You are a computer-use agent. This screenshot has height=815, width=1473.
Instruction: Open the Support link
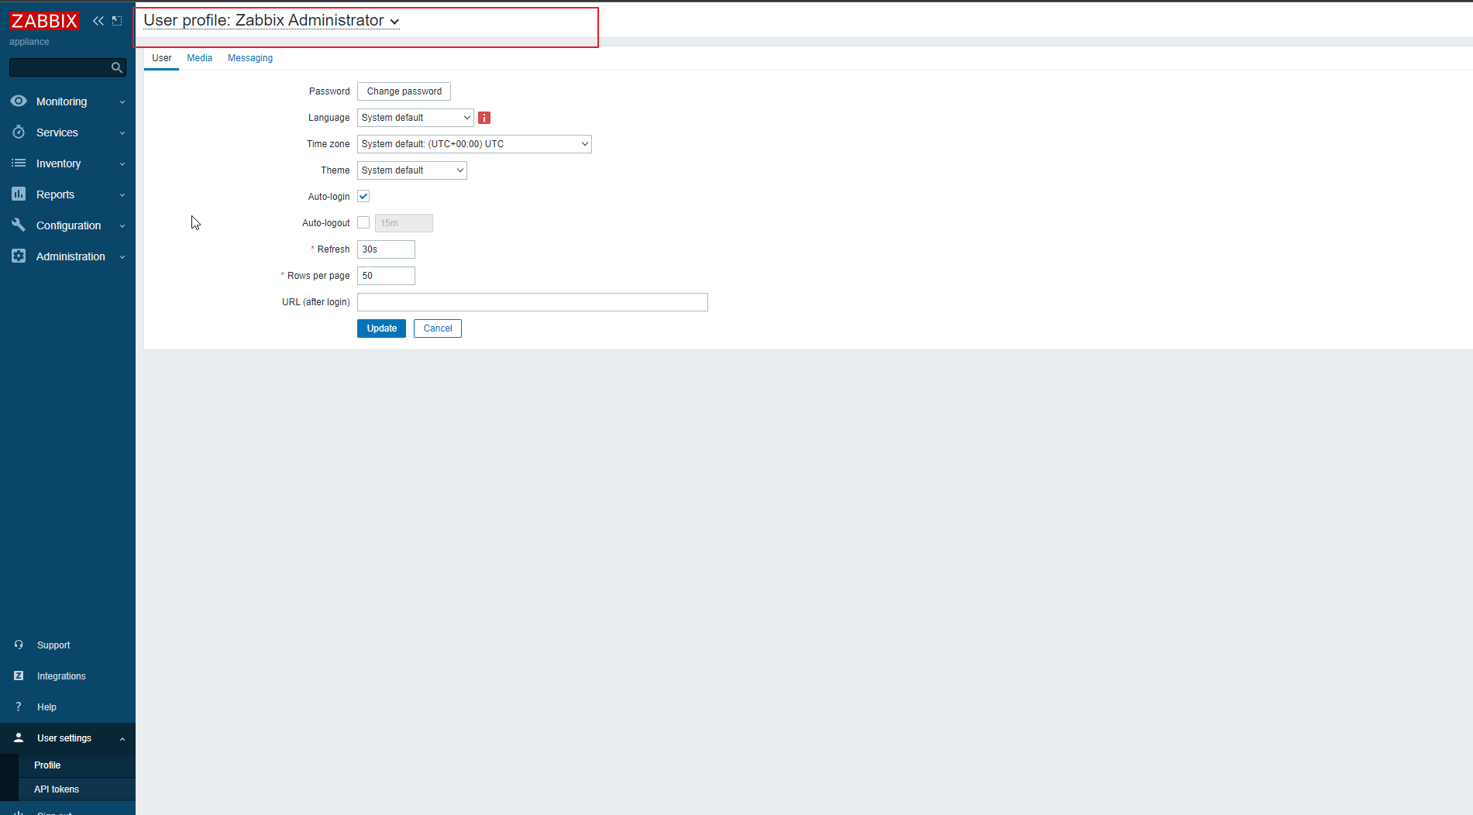(53, 645)
